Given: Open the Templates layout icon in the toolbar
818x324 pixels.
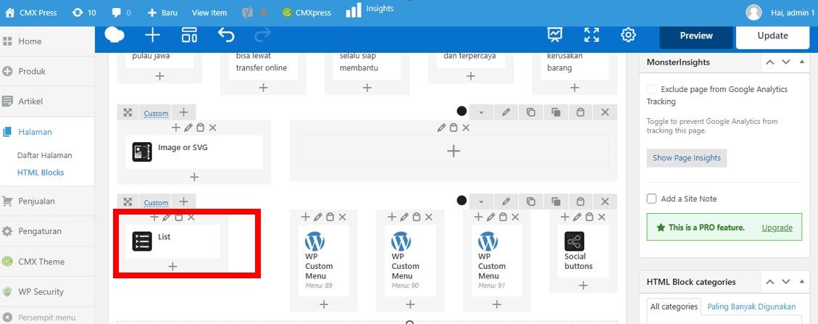Looking at the screenshot, I should [189, 35].
